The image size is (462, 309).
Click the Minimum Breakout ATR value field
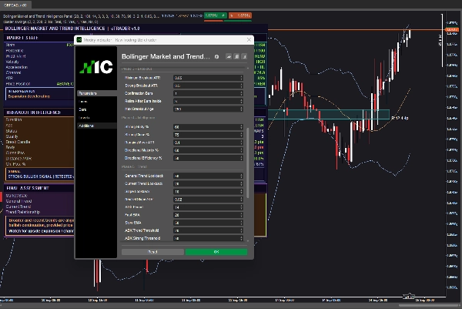pos(206,78)
